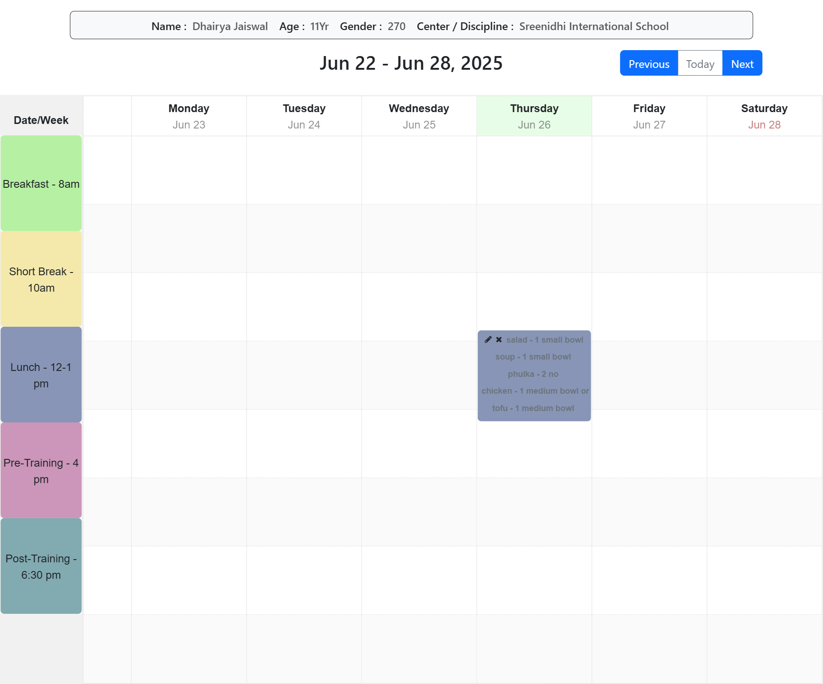This screenshot has width=823, height=684.
Task: Click the pencil edit icon on lunch entry
Action: coord(488,339)
